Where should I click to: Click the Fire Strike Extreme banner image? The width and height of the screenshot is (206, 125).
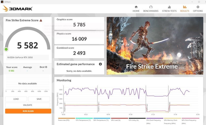(x=155, y=46)
